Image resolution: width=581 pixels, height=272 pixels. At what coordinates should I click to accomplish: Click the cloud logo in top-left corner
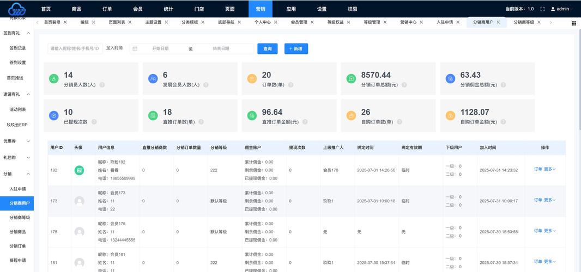(x=17, y=9)
